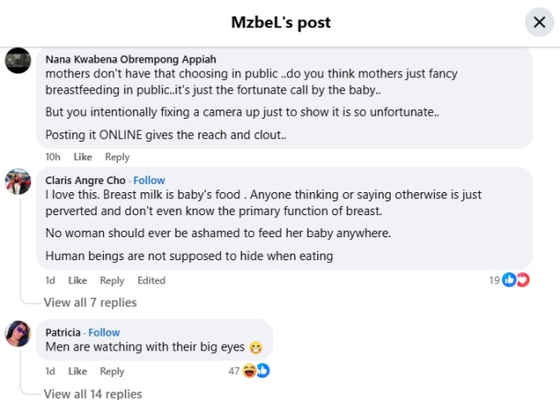Like Nana Kwabena's comment
This screenshot has height=400, width=560.
83,157
